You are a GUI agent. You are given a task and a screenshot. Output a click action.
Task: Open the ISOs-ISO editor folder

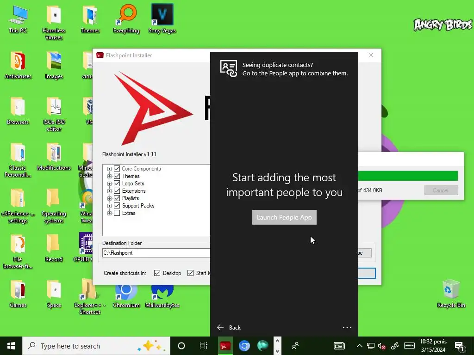[x=54, y=114]
